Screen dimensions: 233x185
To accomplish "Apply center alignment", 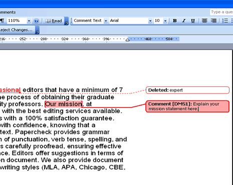I will pos(204,20).
